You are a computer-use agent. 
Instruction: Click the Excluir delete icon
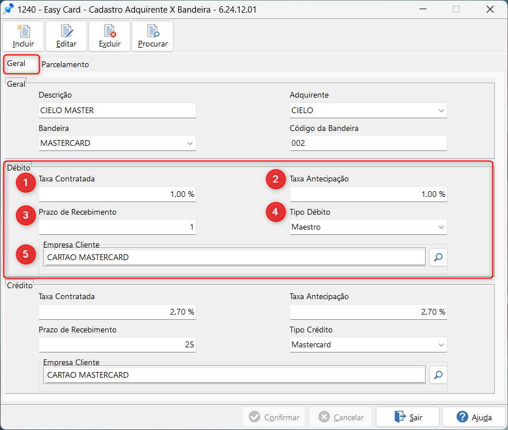coord(110,36)
